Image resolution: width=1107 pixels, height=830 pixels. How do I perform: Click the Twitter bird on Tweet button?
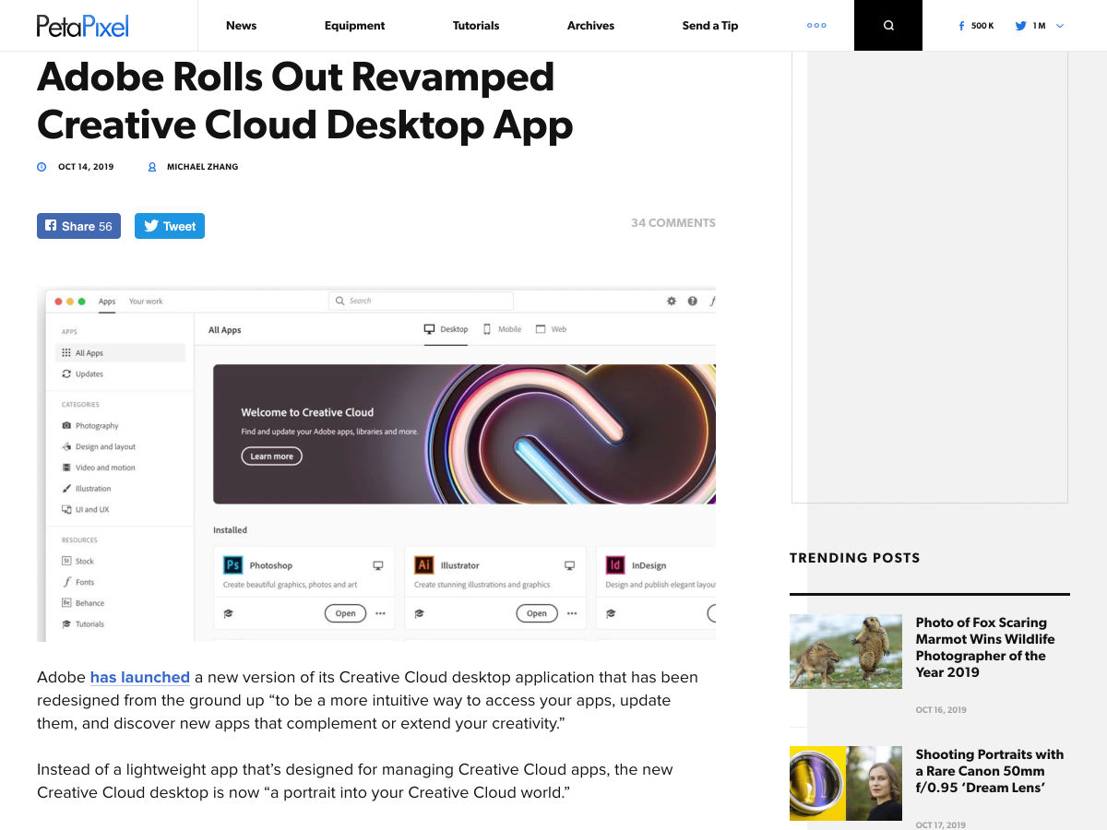pyautogui.click(x=151, y=226)
